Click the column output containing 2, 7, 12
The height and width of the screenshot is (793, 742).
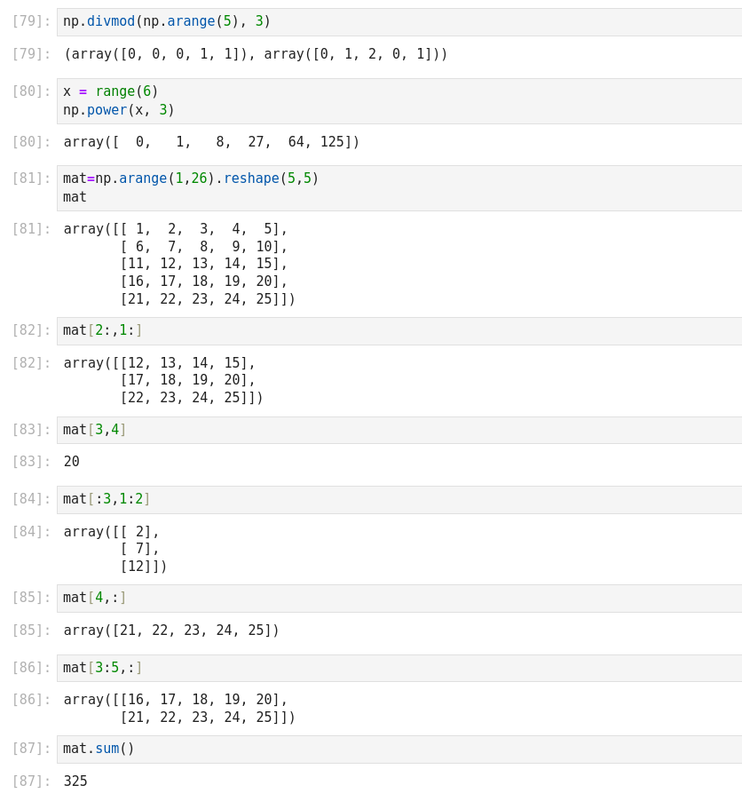[x=115, y=549]
